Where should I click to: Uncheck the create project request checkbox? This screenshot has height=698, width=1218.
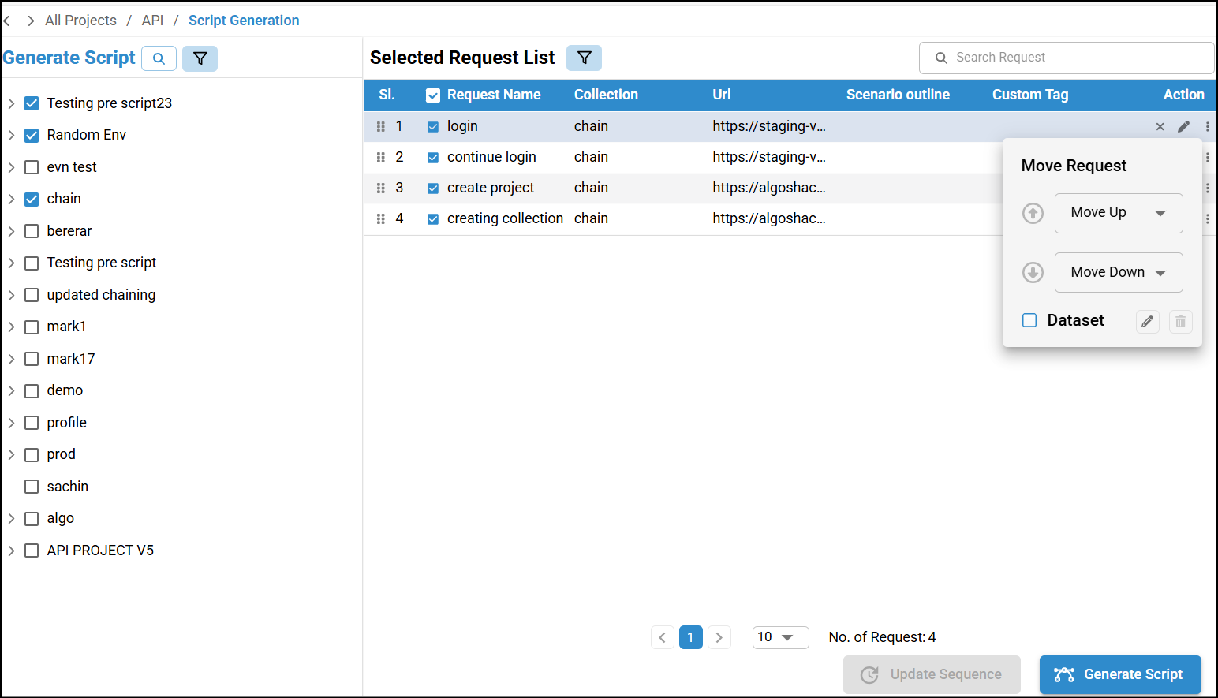[433, 188]
